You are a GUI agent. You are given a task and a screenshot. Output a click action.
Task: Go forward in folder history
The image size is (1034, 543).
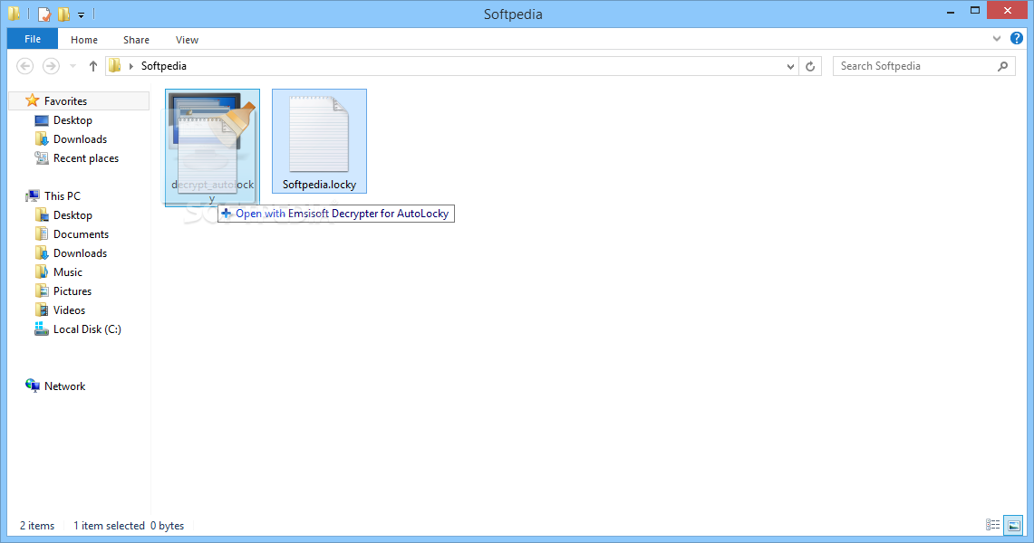[51, 66]
